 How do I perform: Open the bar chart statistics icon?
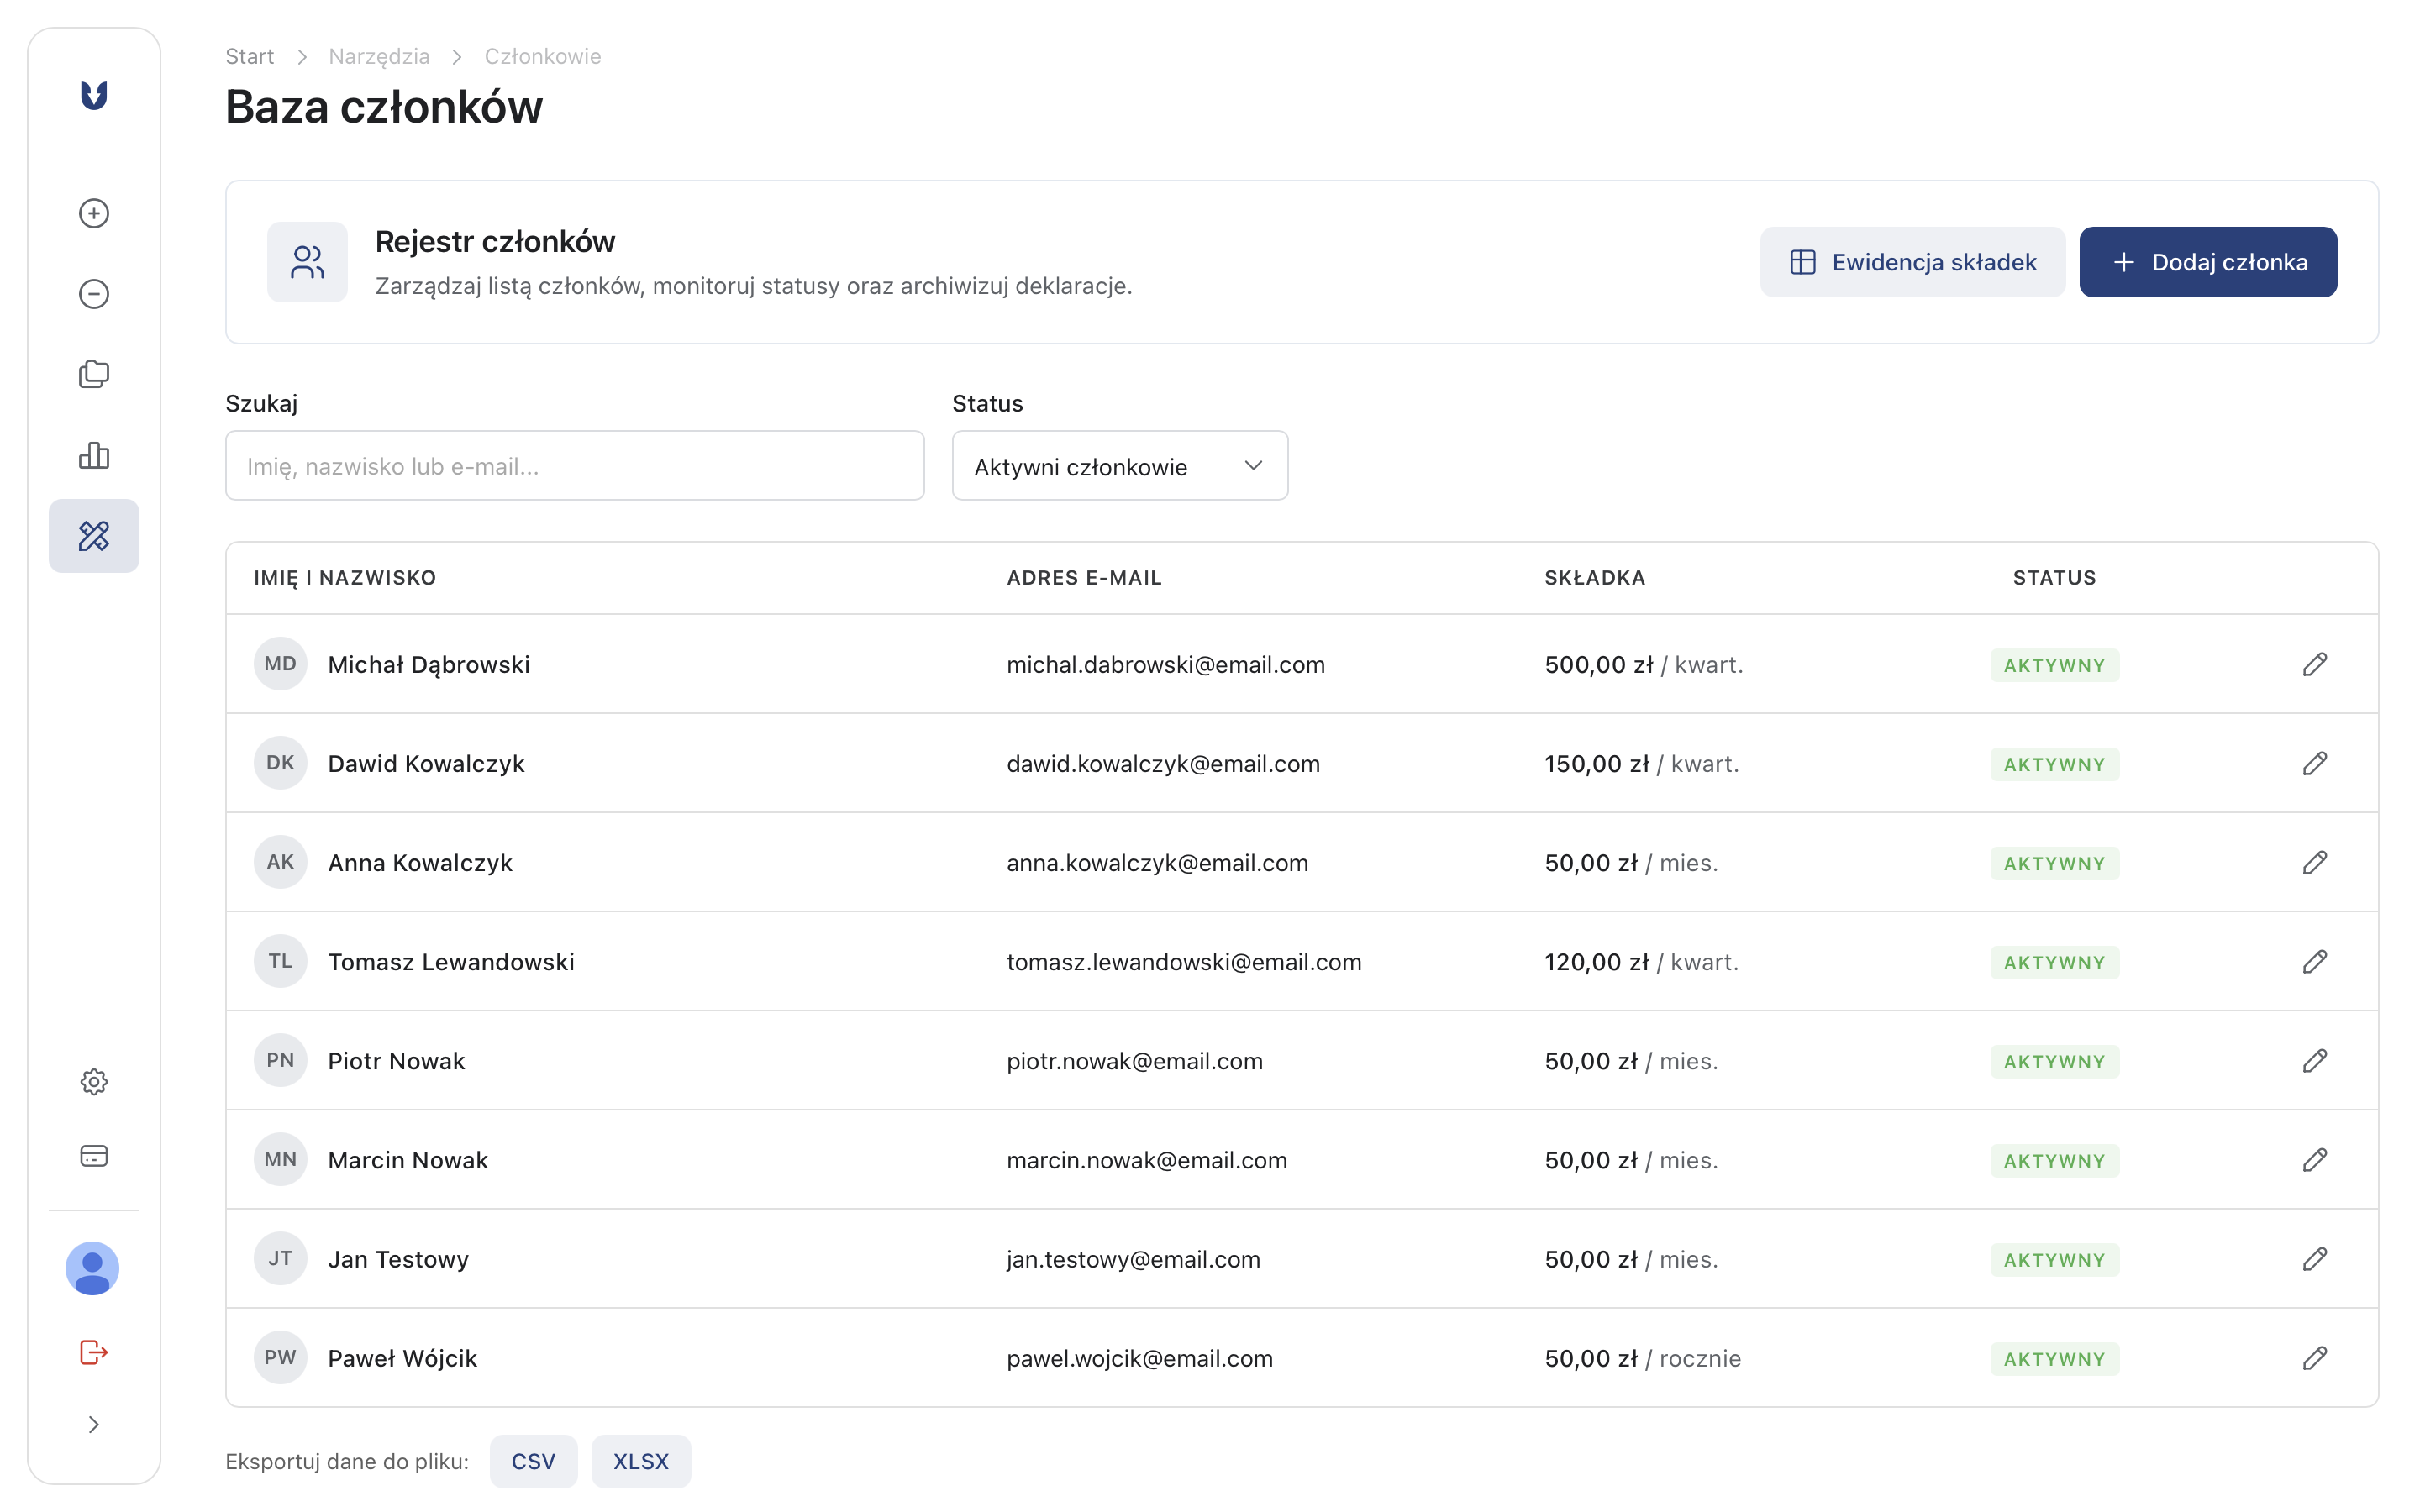94,455
